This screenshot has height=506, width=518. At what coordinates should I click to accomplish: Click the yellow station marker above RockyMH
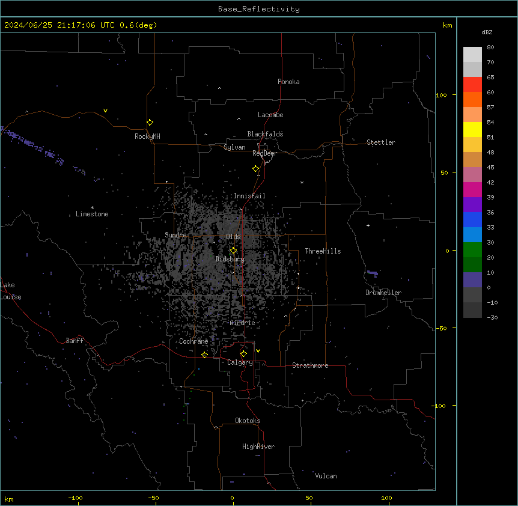tap(150, 123)
